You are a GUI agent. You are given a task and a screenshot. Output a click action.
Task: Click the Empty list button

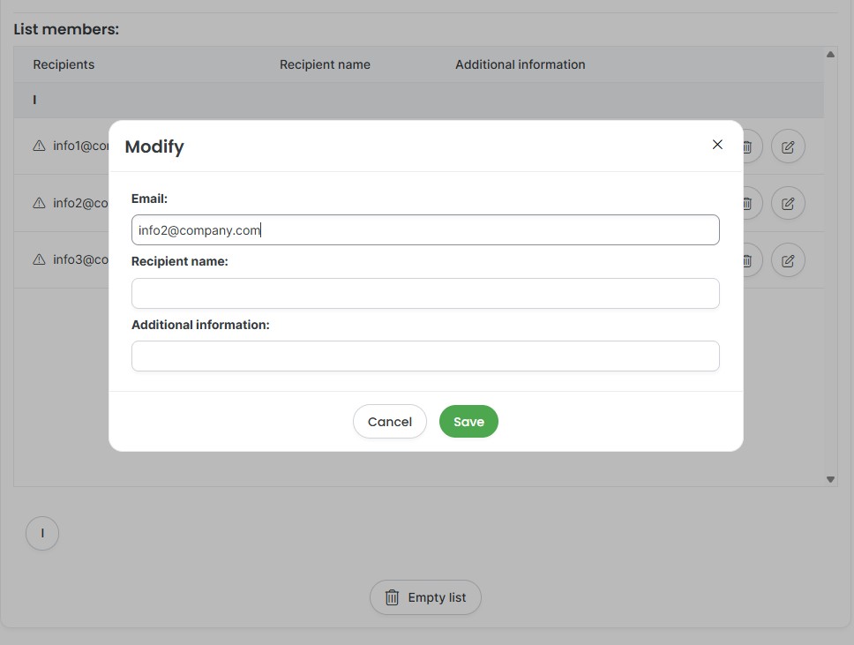(425, 597)
